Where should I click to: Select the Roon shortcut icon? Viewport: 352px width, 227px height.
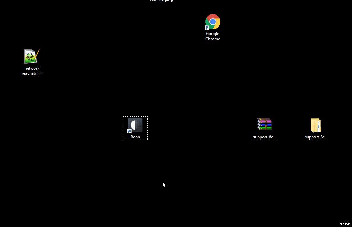tap(135, 125)
